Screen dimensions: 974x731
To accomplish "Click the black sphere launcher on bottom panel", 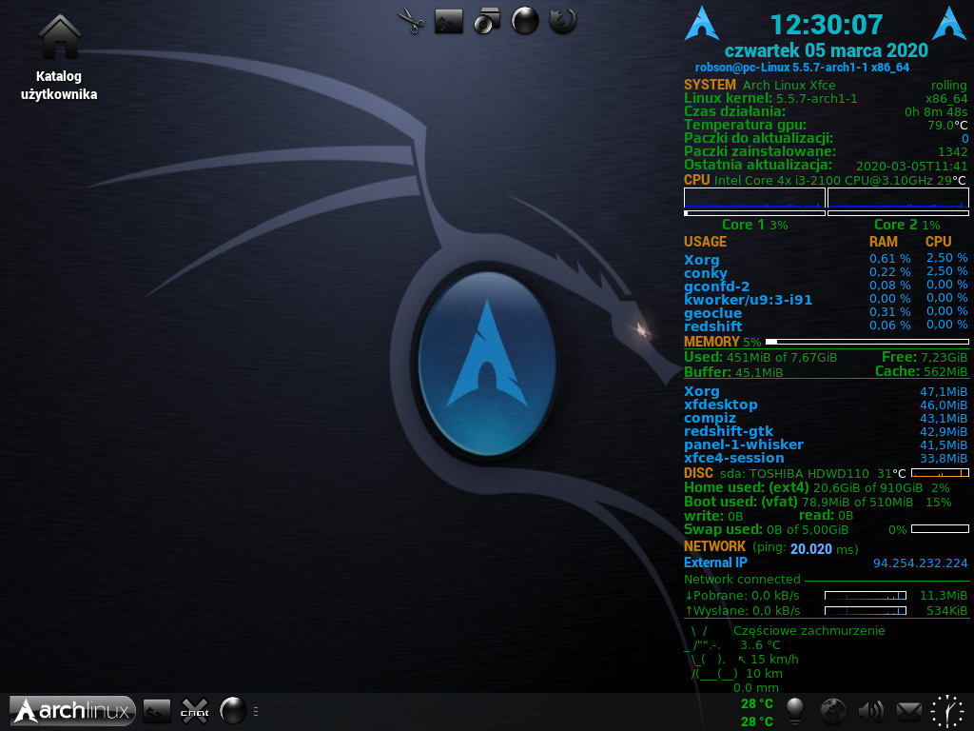I will (x=233, y=710).
